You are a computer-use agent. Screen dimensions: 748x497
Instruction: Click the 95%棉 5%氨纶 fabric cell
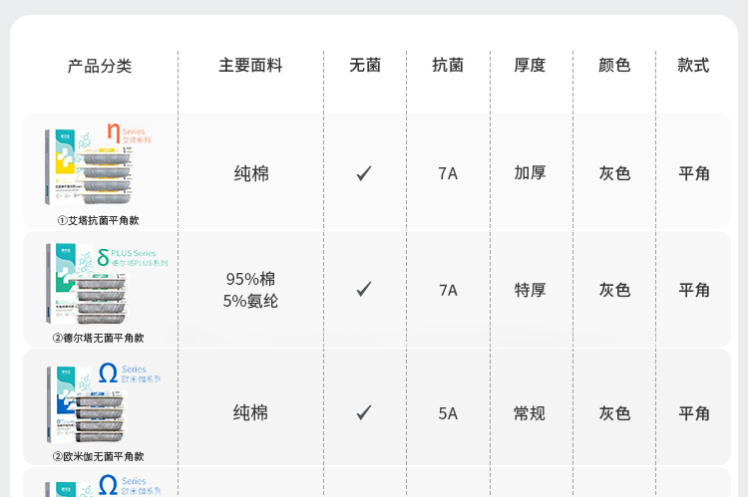click(x=250, y=290)
